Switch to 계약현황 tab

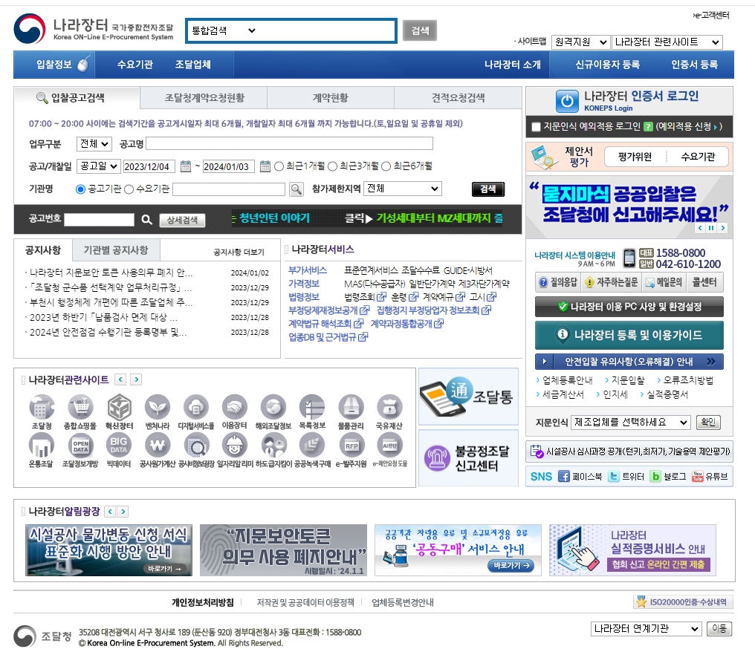tap(330, 98)
